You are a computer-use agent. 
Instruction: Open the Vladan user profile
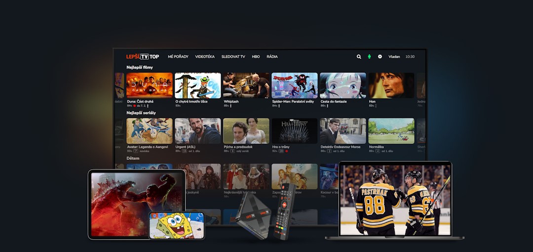click(394, 57)
